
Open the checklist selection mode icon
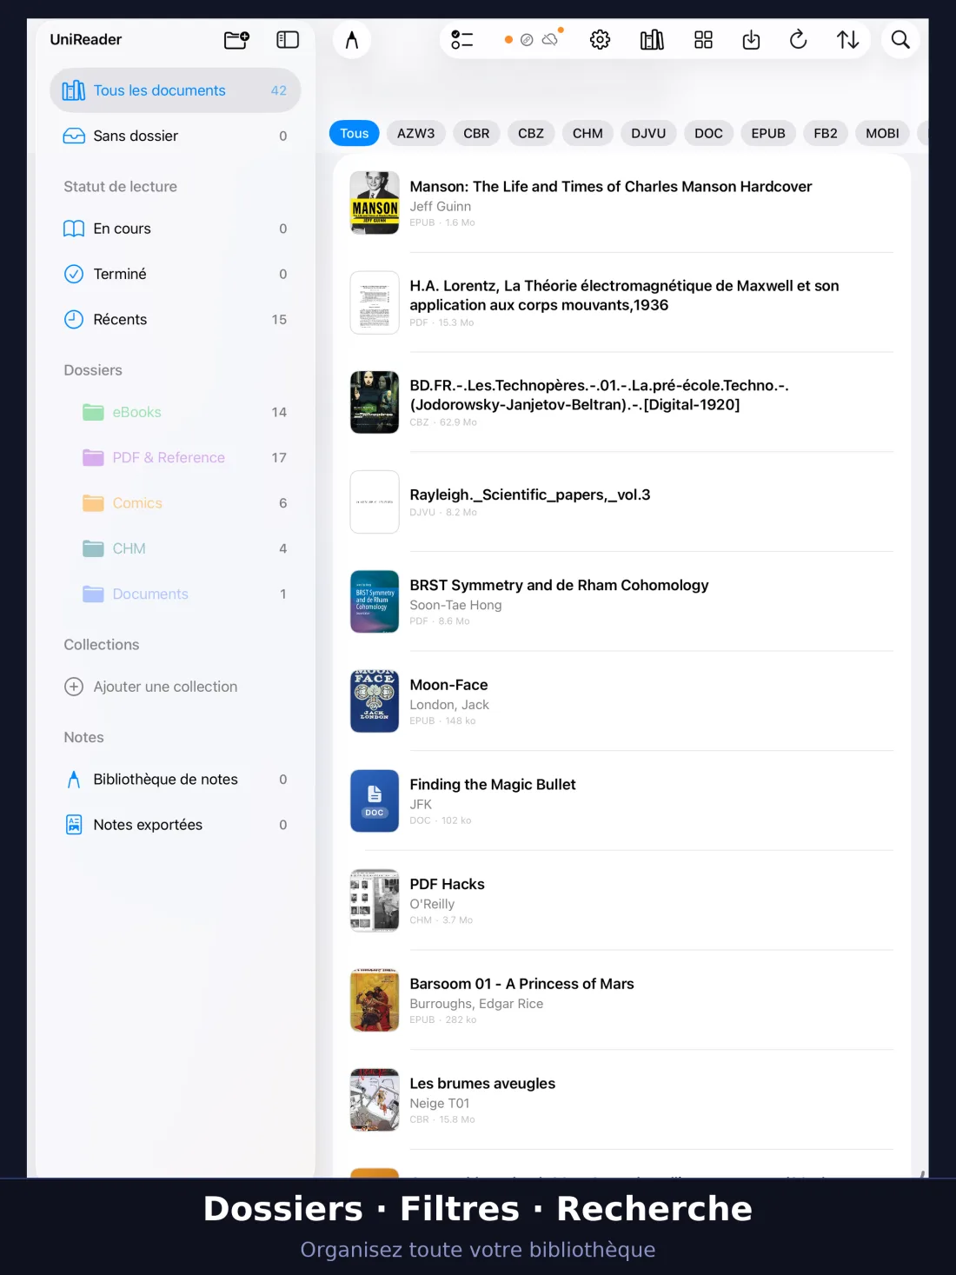[462, 40]
